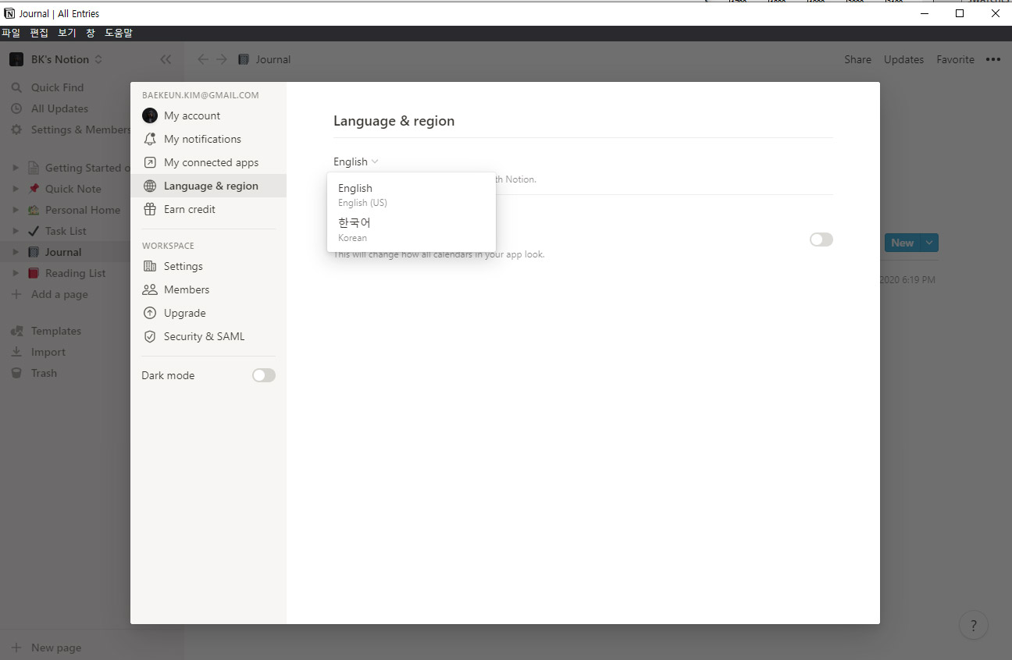This screenshot has width=1012, height=660.
Task: Click the blue New button
Action: pos(902,243)
